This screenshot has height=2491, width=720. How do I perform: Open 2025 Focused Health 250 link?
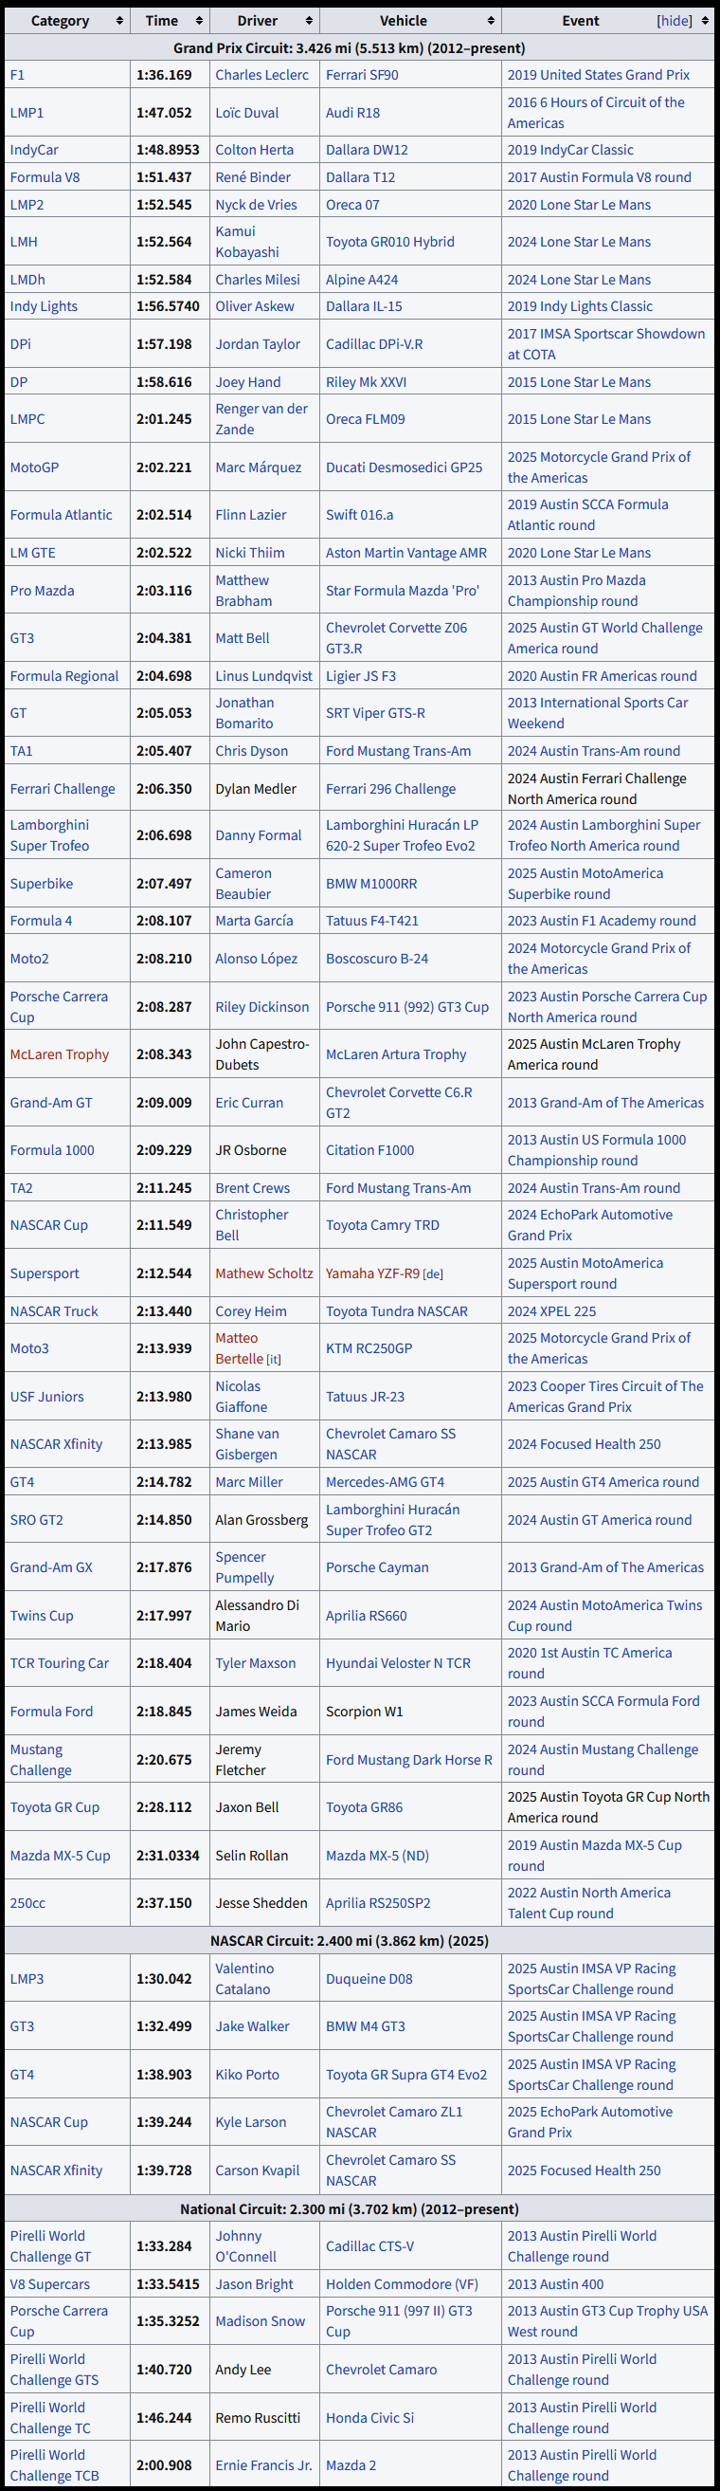click(x=584, y=2170)
